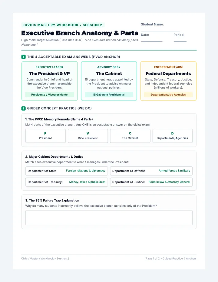Click the EXECUTIVE LEADER card heading
218x282 pixels.
[x=49, y=67]
